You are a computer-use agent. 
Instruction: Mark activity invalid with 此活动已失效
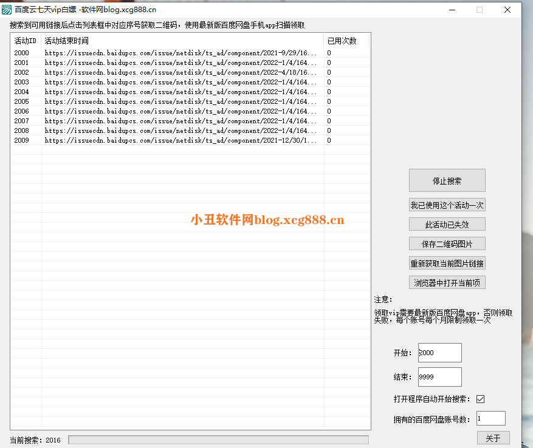[447, 225]
